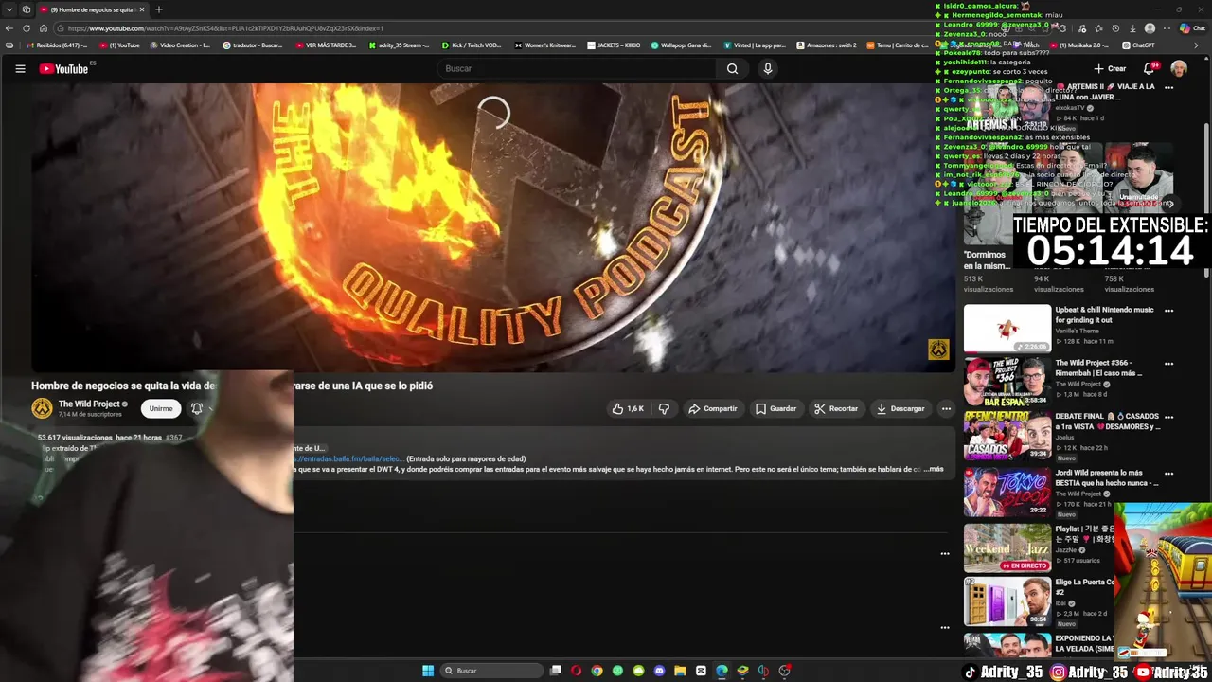Screen dimensions: 1212x682
Task: Open more actions menu beside Descargar
Action: point(946,408)
